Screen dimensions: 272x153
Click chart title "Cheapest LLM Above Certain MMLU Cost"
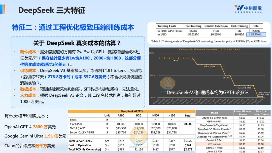210,49
